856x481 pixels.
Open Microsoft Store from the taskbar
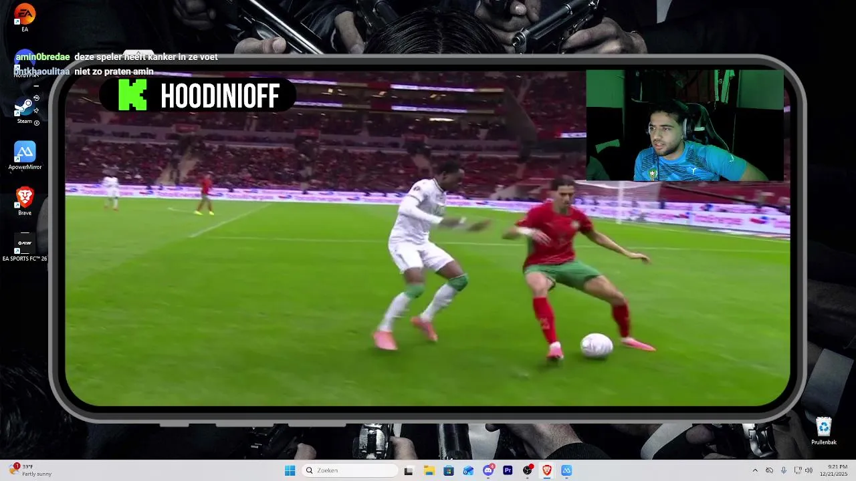pyautogui.click(x=449, y=470)
